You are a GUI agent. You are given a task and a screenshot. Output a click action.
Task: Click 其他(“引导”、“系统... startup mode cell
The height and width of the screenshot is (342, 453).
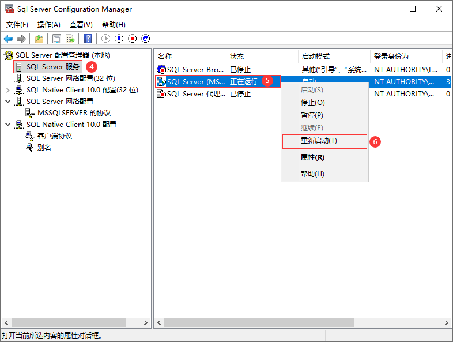coord(334,69)
